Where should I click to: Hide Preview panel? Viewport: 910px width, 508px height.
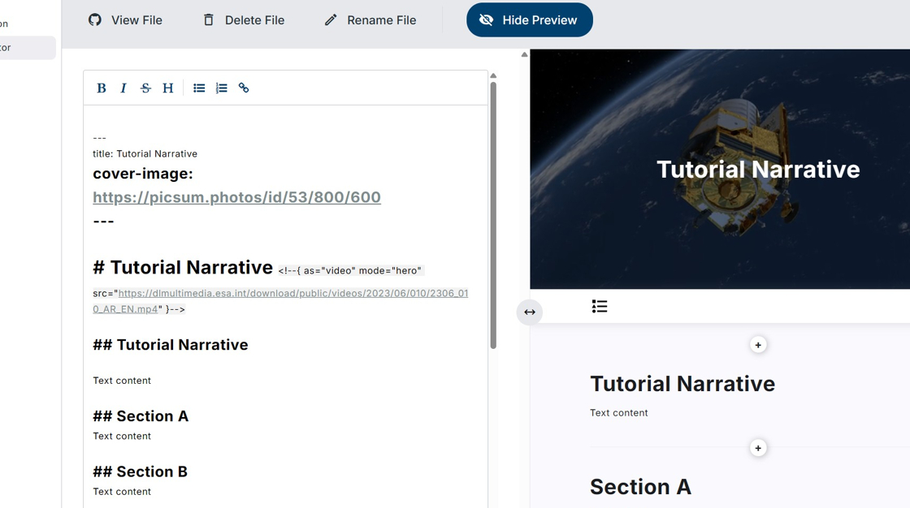pos(529,20)
